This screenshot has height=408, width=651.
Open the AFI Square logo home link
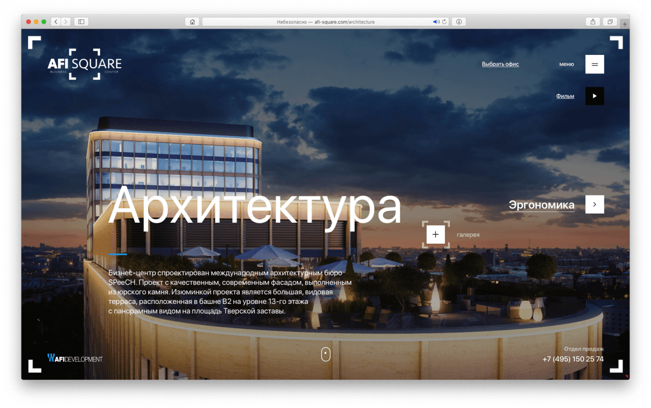tap(85, 64)
